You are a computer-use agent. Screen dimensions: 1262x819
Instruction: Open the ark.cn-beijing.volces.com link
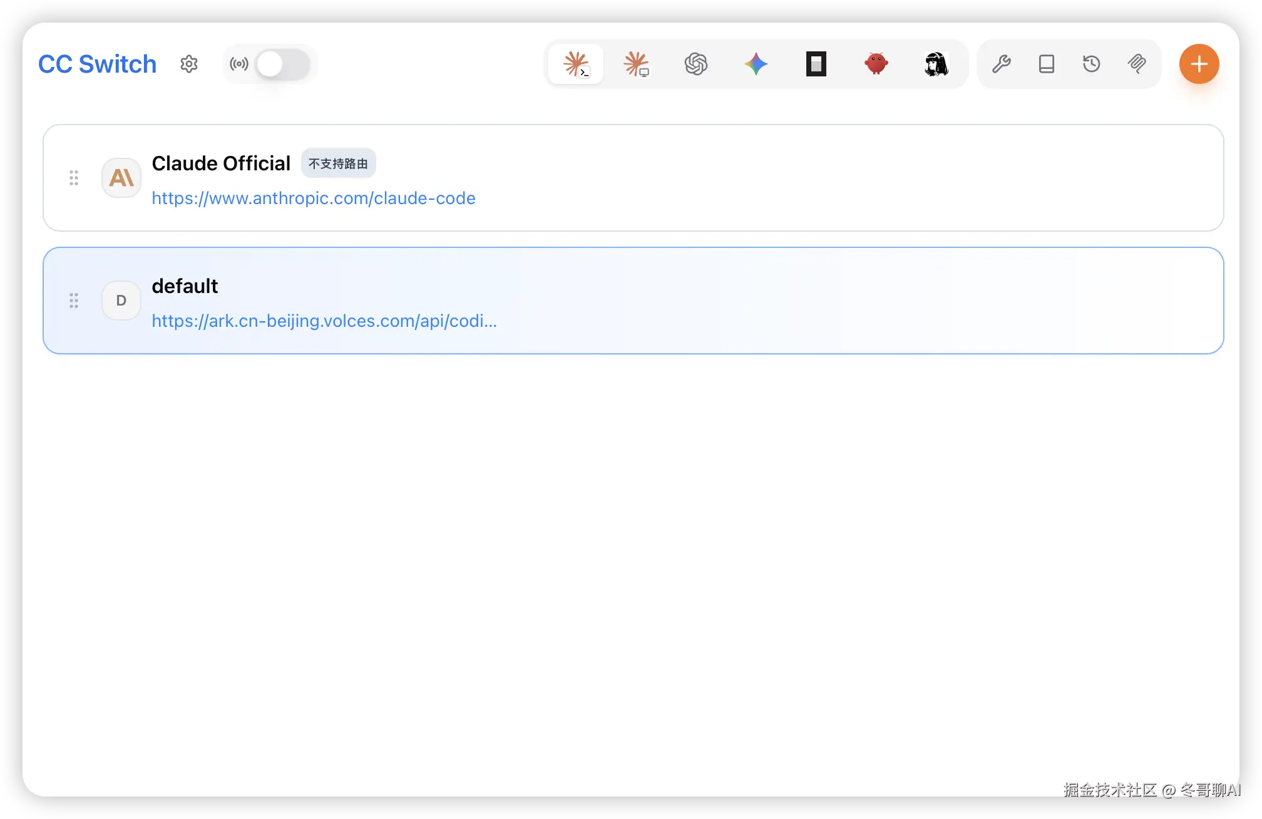click(324, 321)
